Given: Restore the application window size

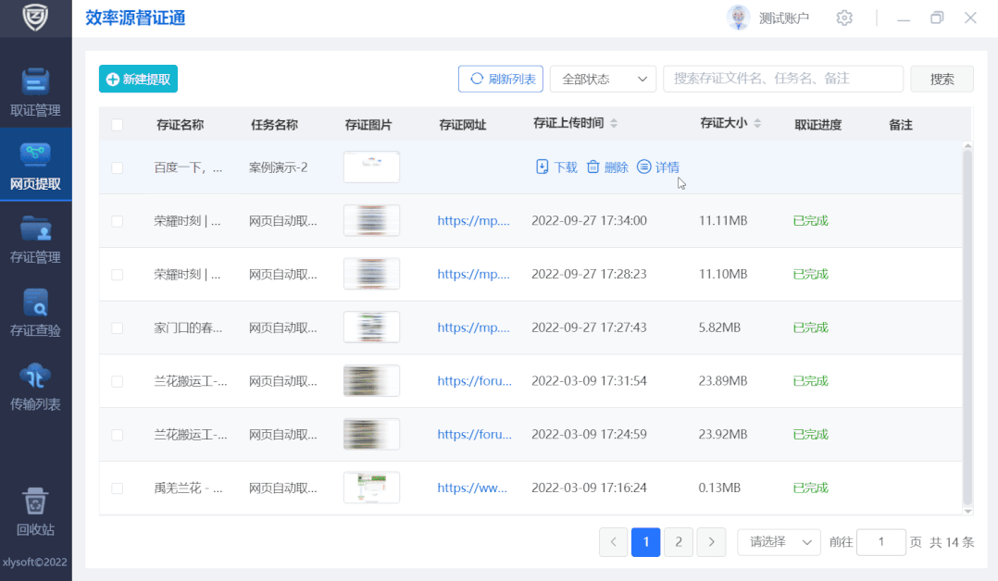Looking at the screenshot, I should point(936,18).
